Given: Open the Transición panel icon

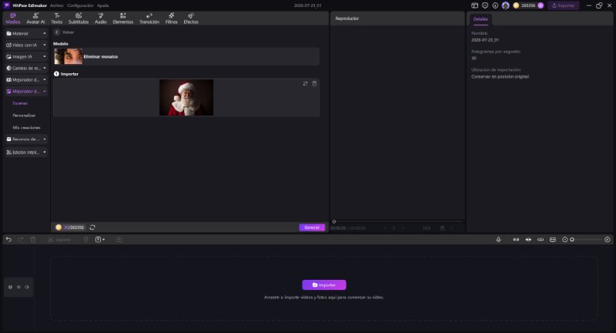Looking at the screenshot, I should pos(149,18).
